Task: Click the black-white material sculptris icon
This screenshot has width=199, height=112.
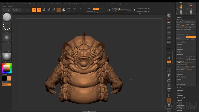Action: coord(64,10)
